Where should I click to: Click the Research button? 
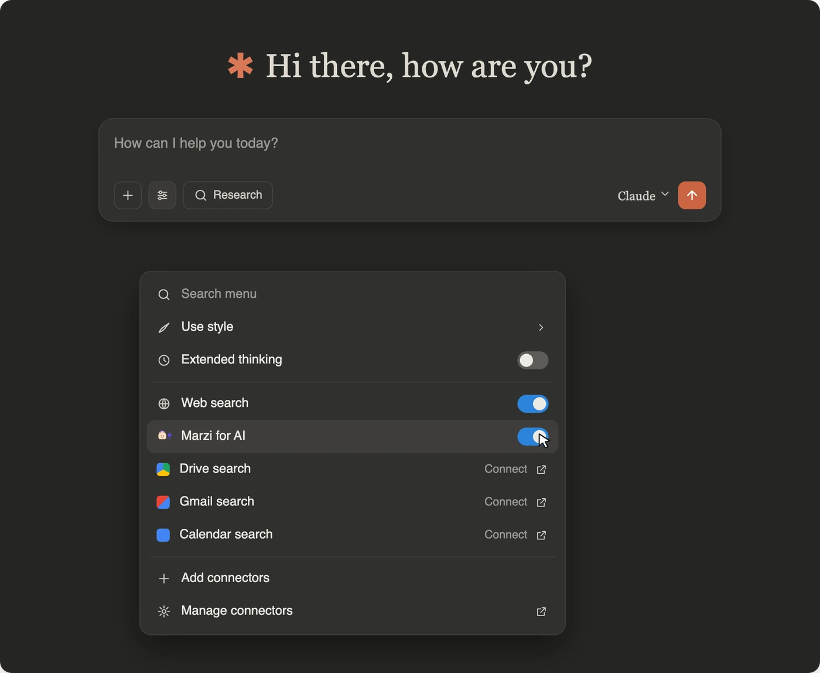tap(228, 195)
